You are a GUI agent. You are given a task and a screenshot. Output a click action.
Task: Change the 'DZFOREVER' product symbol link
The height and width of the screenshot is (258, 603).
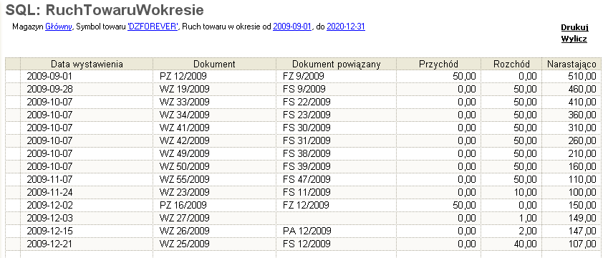coord(153,27)
